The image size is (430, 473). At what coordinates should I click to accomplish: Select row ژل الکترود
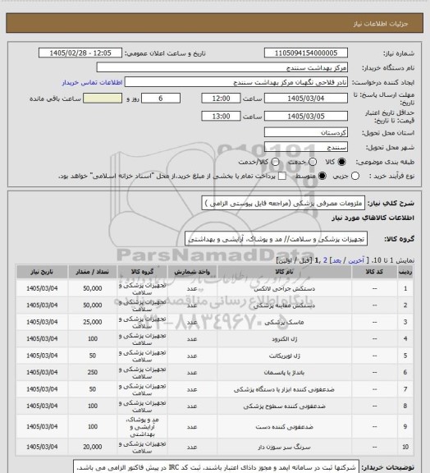(215, 339)
